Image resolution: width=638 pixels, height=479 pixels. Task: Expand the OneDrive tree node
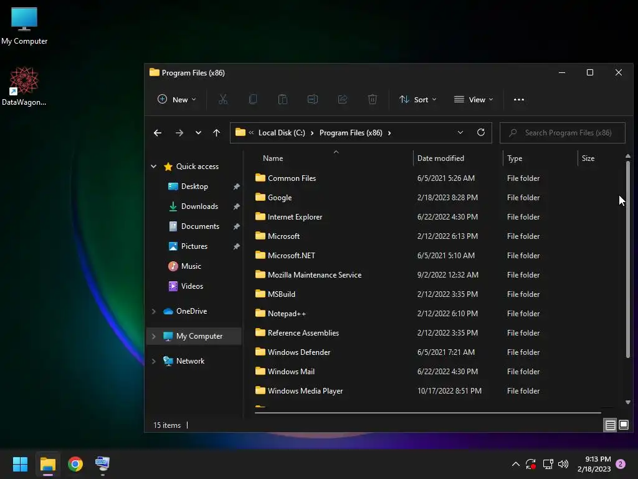153,311
